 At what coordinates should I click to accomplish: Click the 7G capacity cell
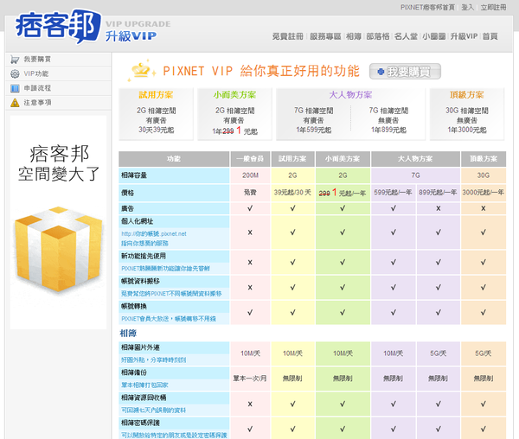415,175
